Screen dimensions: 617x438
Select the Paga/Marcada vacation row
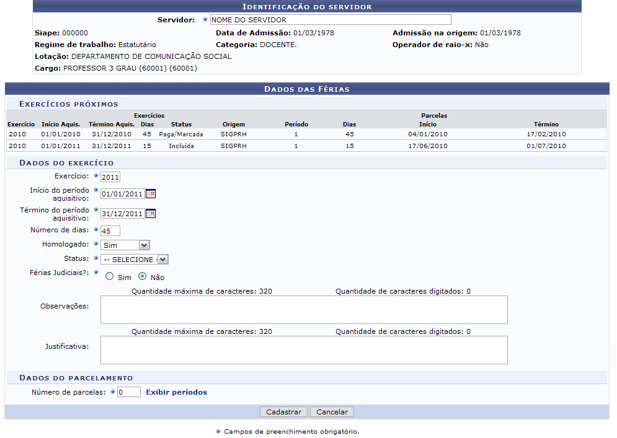tap(182, 134)
